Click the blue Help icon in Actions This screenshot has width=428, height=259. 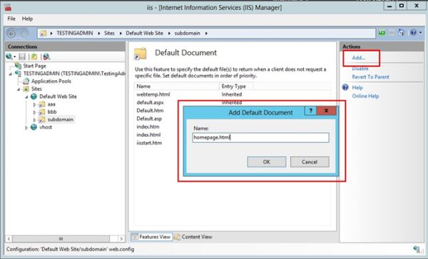coord(345,87)
